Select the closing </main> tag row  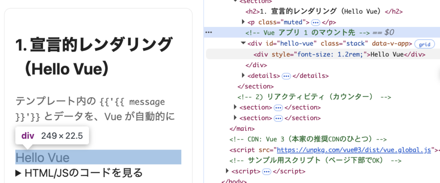tap(242, 129)
